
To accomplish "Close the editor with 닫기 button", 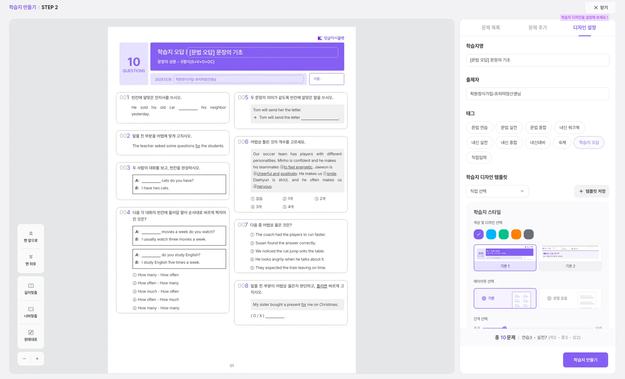I will pyautogui.click(x=600, y=8).
